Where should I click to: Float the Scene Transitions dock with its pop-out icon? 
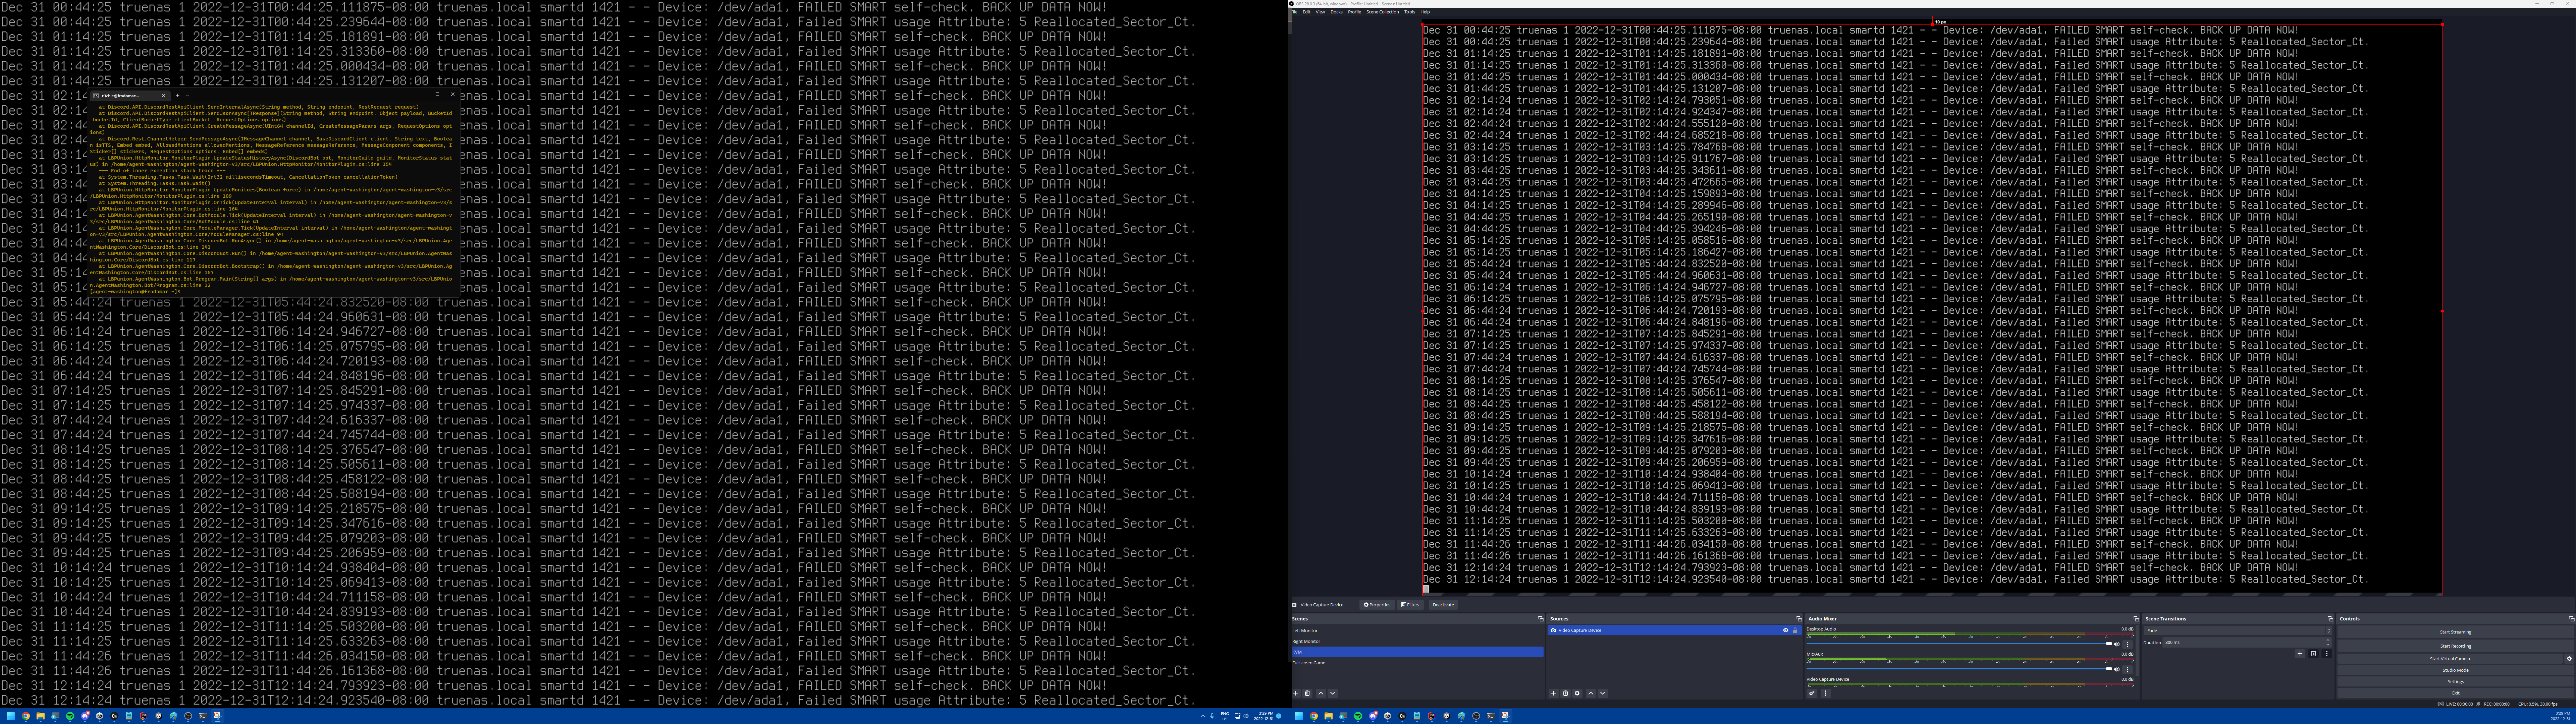coord(2330,619)
